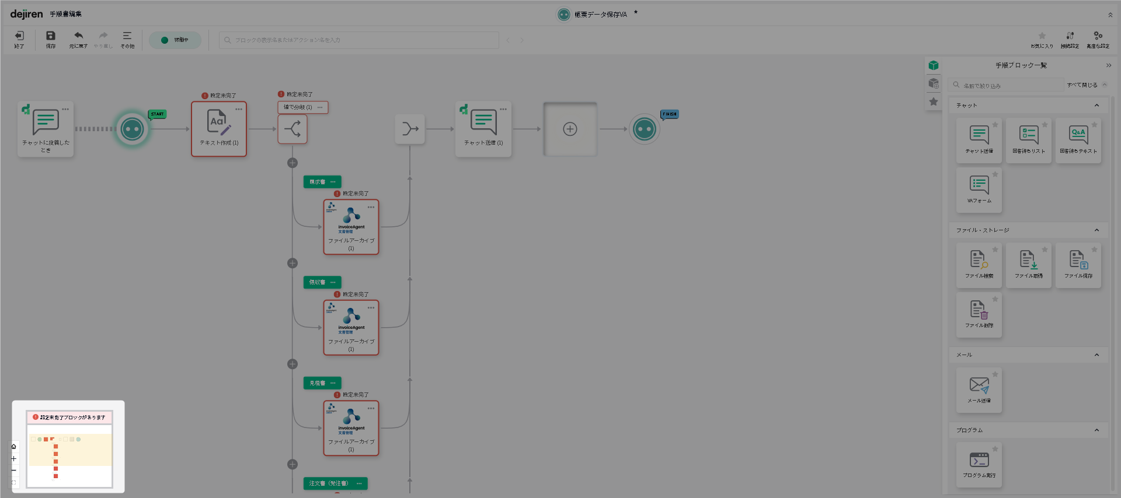Click the 保存 save icon in toolbar
Screen dimensions: 1121x498
click(x=51, y=36)
